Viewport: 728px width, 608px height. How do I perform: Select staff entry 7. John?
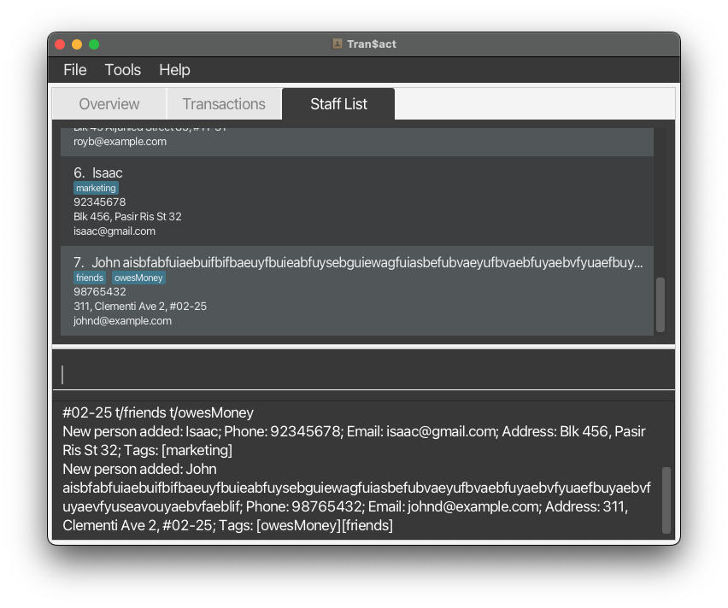(357, 290)
